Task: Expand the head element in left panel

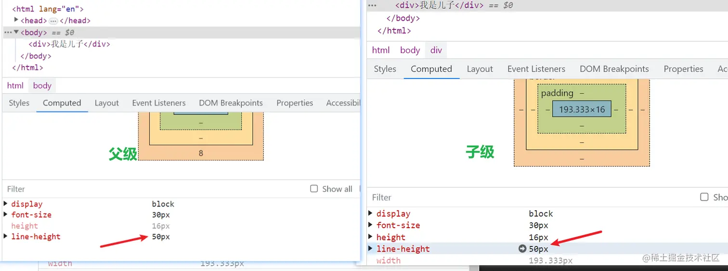Action: [x=16, y=20]
